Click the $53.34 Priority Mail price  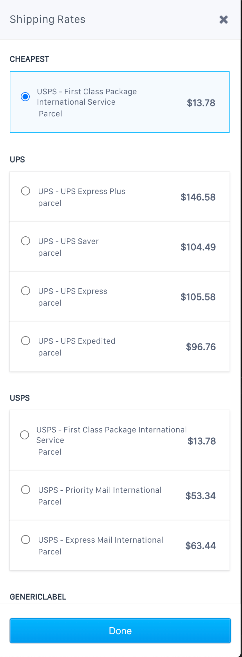201,496
